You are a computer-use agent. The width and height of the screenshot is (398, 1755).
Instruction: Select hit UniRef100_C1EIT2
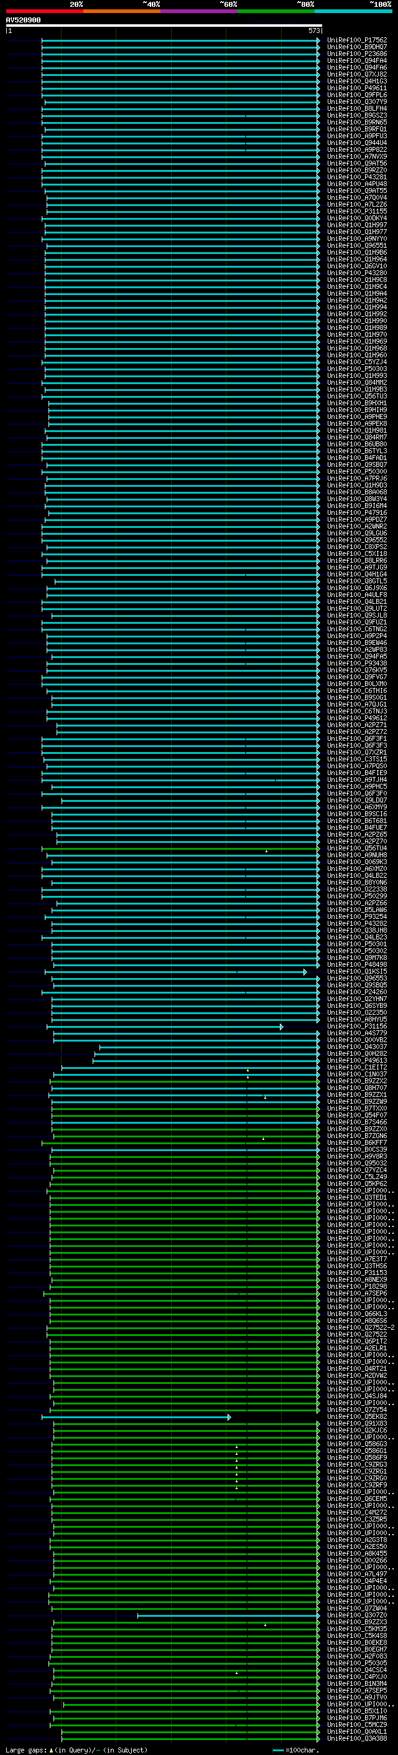coord(356,1068)
